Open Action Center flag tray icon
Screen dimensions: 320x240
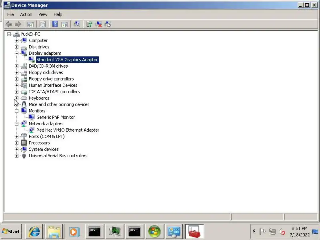tap(262, 232)
